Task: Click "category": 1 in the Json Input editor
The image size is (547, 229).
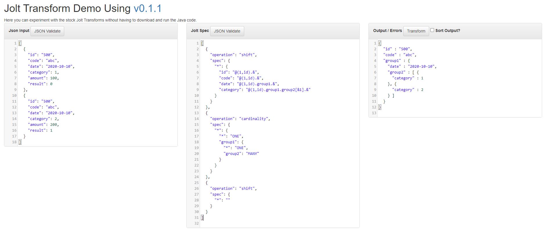Action: [43, 72]
